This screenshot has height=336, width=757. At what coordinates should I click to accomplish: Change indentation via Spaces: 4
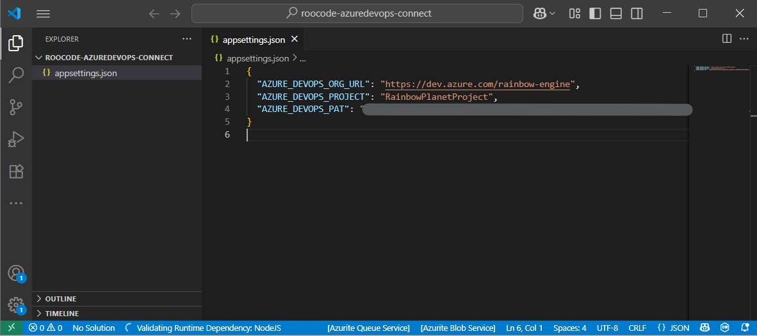click(x=570, y=328)
